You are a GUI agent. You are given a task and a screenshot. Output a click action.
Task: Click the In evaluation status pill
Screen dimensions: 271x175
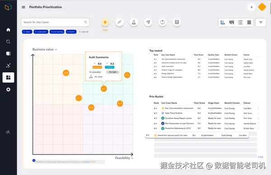(x=95, y=72)
